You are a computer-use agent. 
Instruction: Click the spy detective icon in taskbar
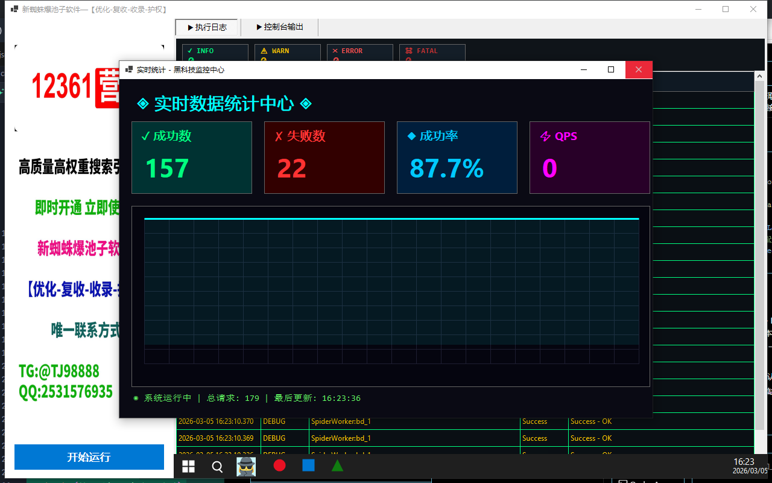click(x=246, y=466)
